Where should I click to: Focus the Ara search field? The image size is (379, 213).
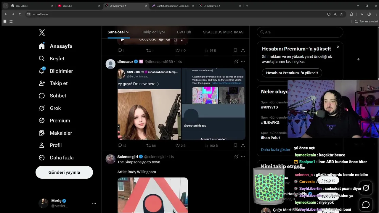300,32
